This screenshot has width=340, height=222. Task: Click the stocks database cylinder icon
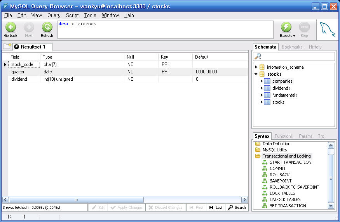[262, 74]
